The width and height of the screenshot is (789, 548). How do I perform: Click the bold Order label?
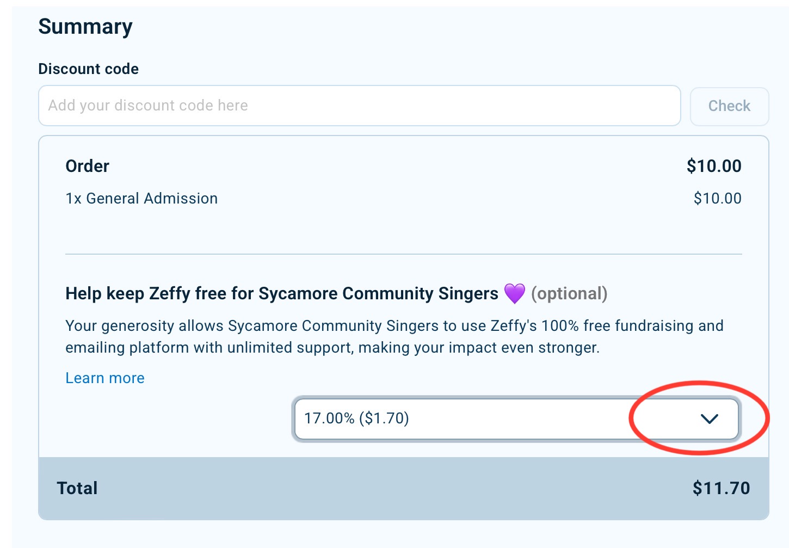click(87, 166)
